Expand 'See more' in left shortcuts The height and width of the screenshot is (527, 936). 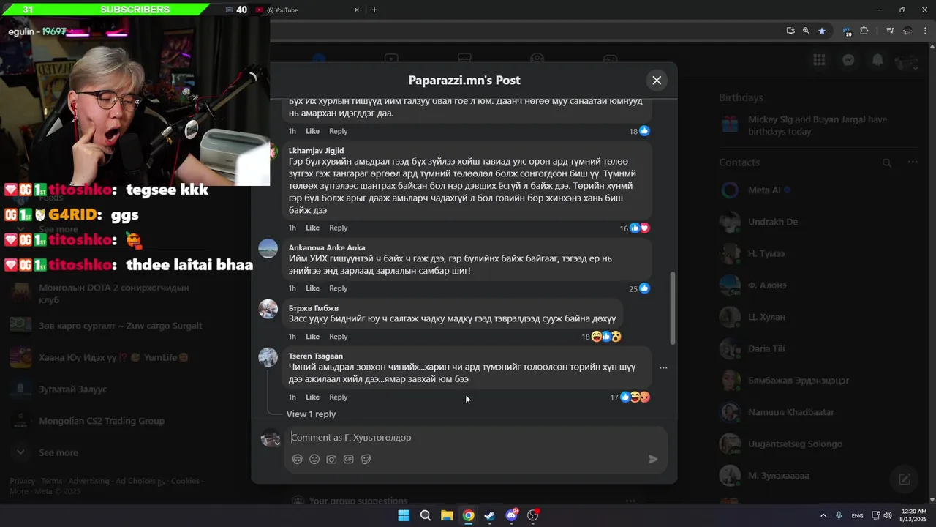[58, 452]
